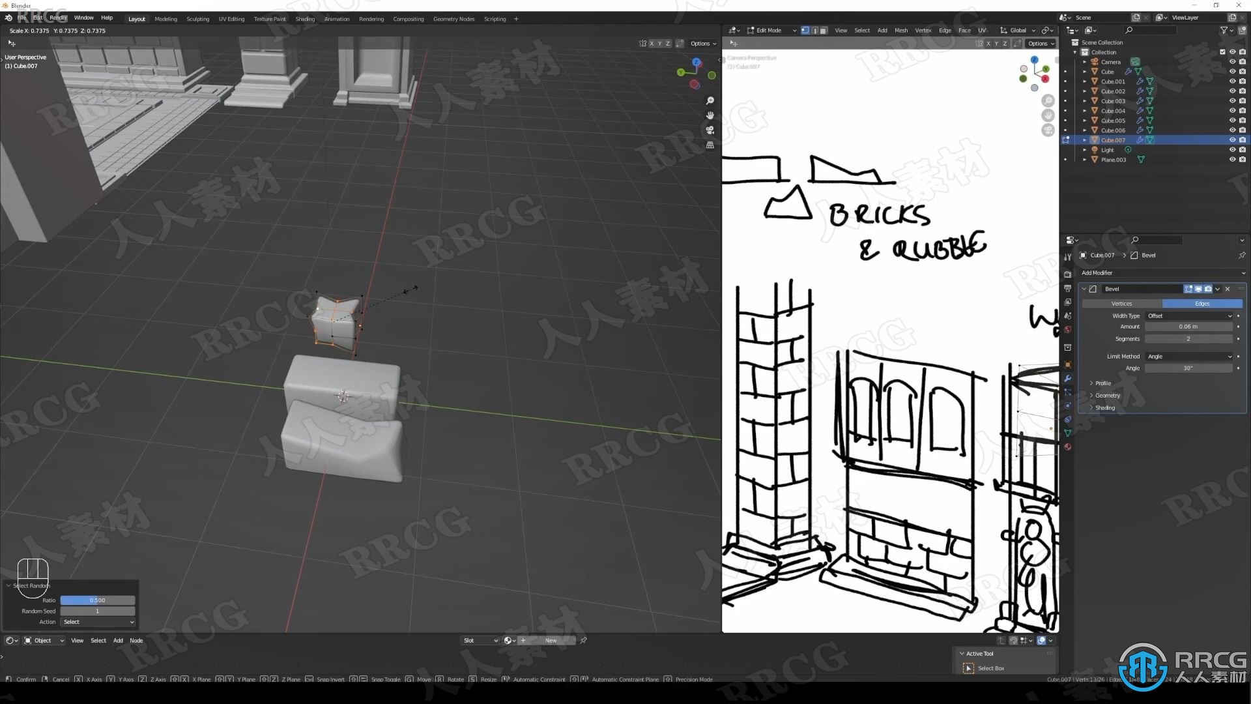Open the Output properties tab icon

(x=1067, y=288)
